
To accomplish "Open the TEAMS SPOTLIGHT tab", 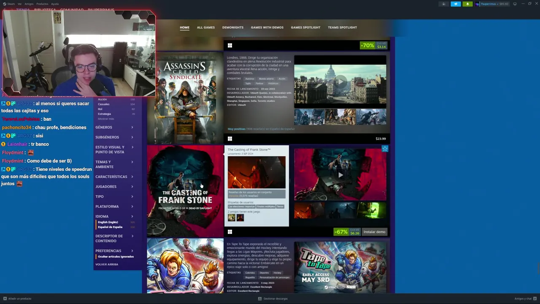I will (x=342, y=27).
